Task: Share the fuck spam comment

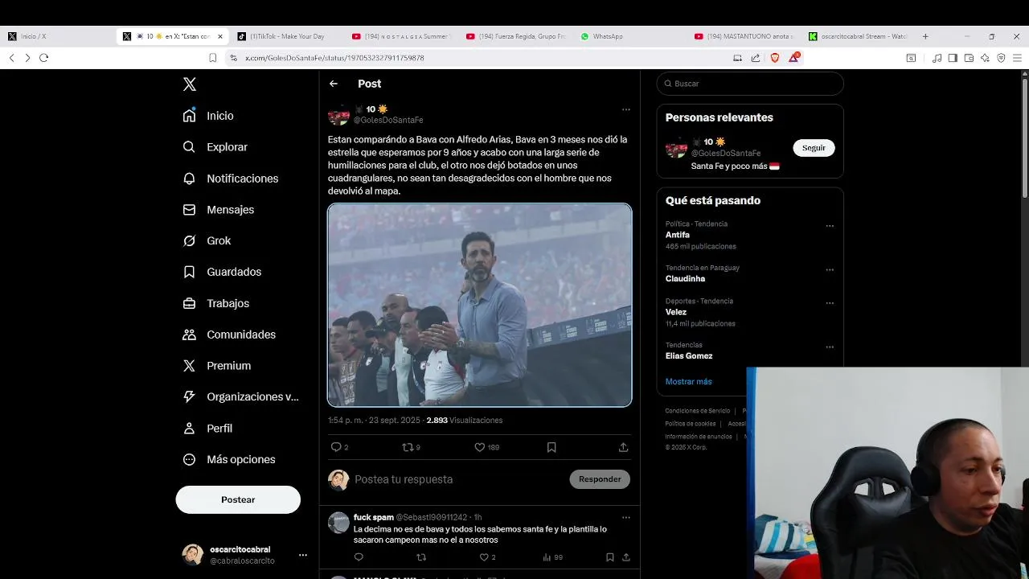Action: (x=625, y=557)
